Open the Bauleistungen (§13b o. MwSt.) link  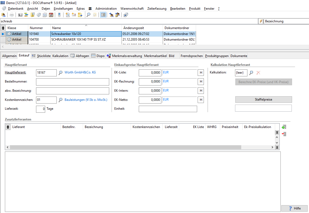86,100
